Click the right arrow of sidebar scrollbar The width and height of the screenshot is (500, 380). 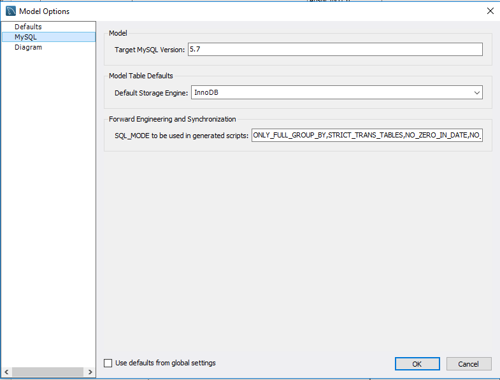click(90, 372)
